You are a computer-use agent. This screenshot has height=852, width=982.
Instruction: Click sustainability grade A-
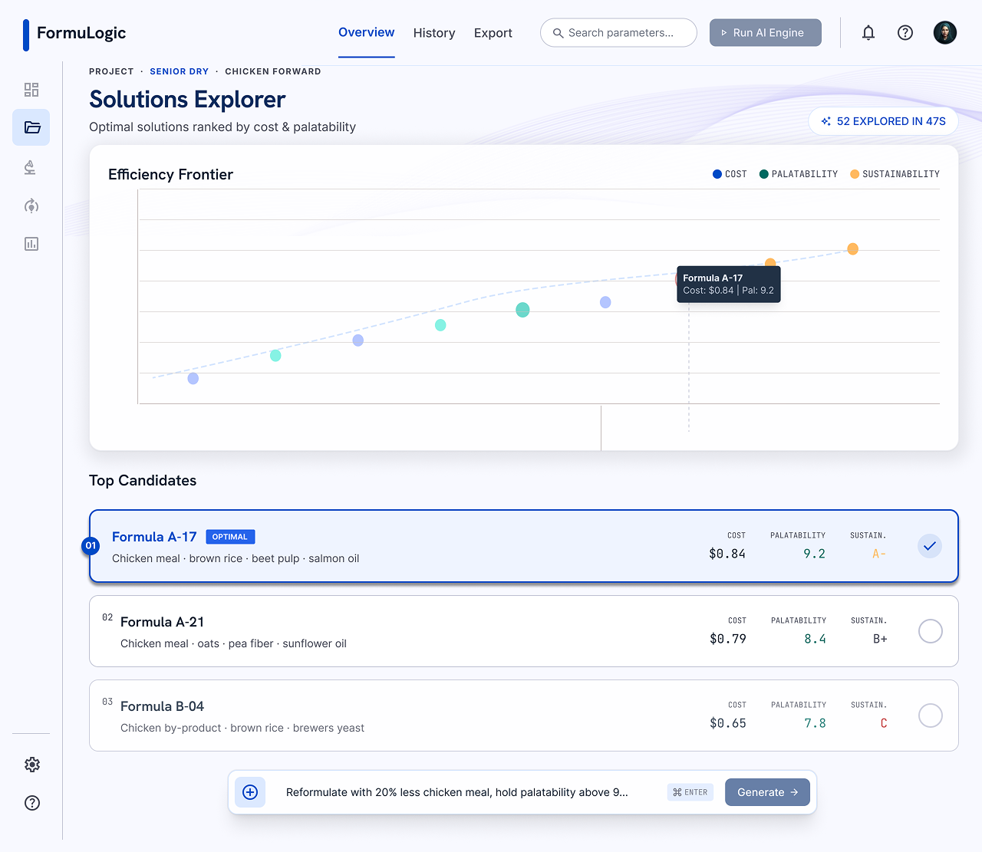879,554
